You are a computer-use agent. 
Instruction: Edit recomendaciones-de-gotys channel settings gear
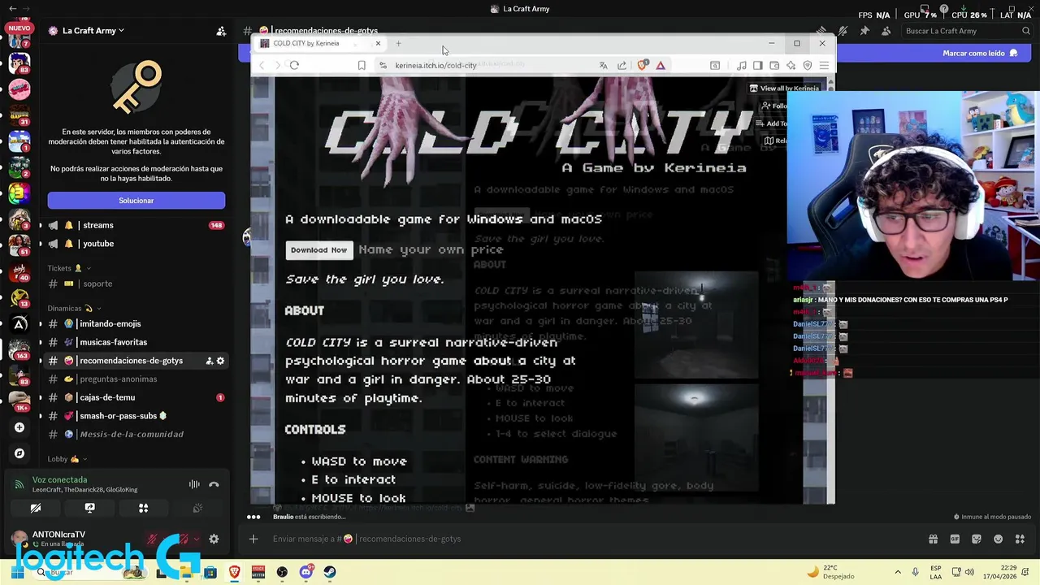220,361
